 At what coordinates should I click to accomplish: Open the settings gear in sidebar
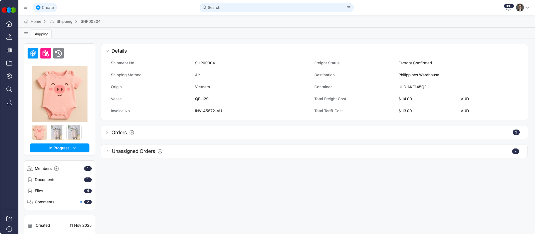pos(9,76)
